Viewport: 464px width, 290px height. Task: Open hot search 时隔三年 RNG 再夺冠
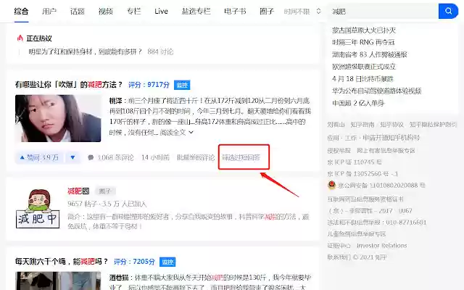(x=363, y=42)
